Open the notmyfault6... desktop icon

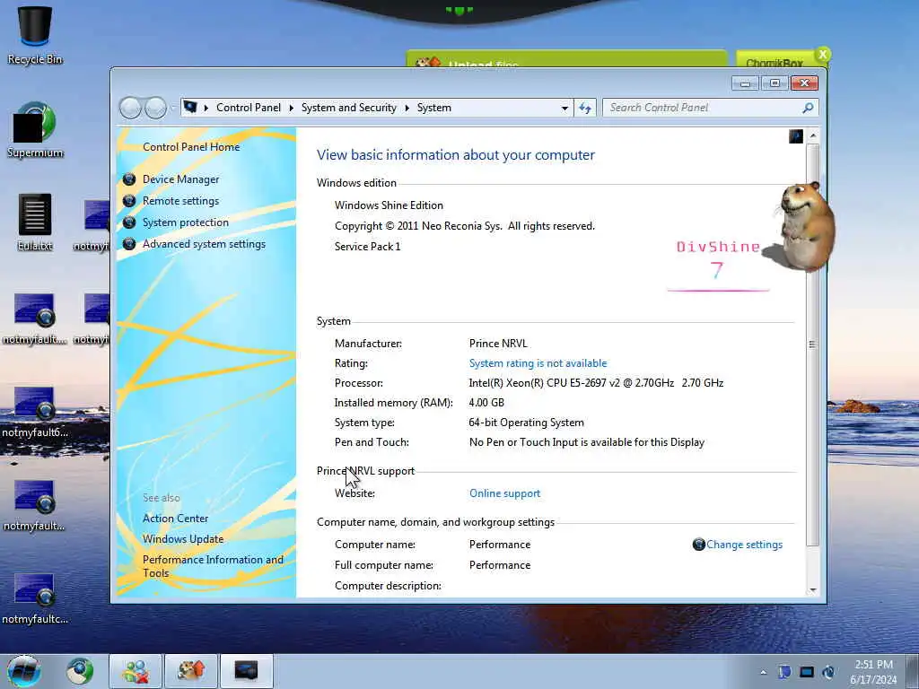click(x=35, y=411)
